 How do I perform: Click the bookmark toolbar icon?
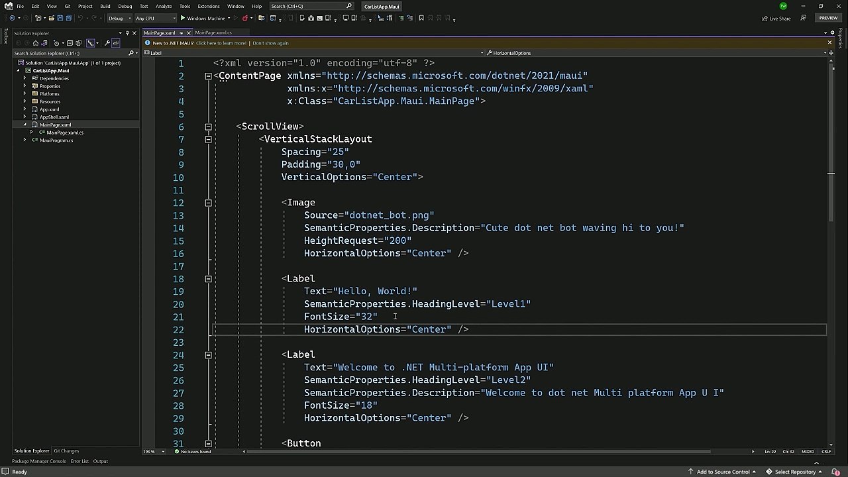421,19
